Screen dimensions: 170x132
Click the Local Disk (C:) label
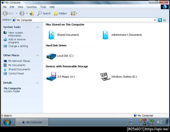click(65, 56)
